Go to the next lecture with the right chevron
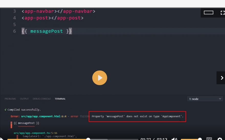 [221, 78]
